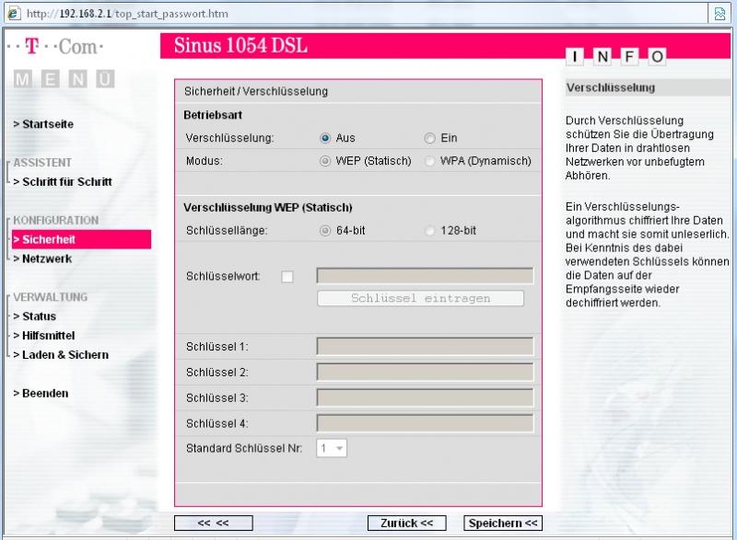Screen dimensions: 737x540
Task: Click the browser address bar URL
Action: pyautogui.click(x=127, y=14)
